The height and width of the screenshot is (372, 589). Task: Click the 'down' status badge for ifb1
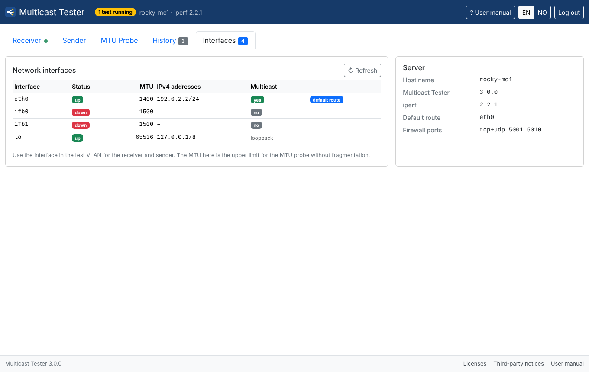coord(81,125)
